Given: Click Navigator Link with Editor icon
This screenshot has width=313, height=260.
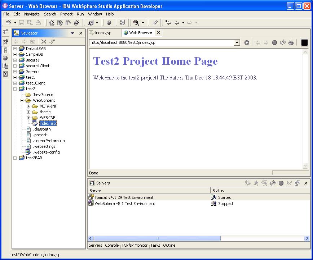Looking at the screenshot, I should tap(52, 41).
